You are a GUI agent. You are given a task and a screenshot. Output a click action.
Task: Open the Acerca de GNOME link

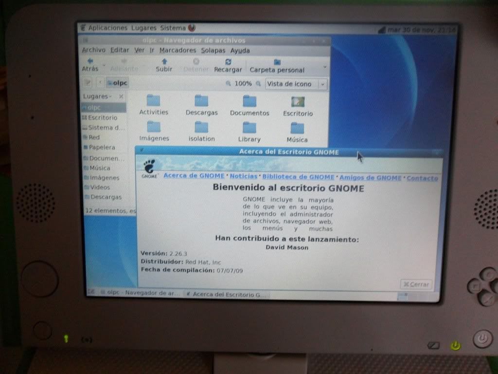pos(194,175)
